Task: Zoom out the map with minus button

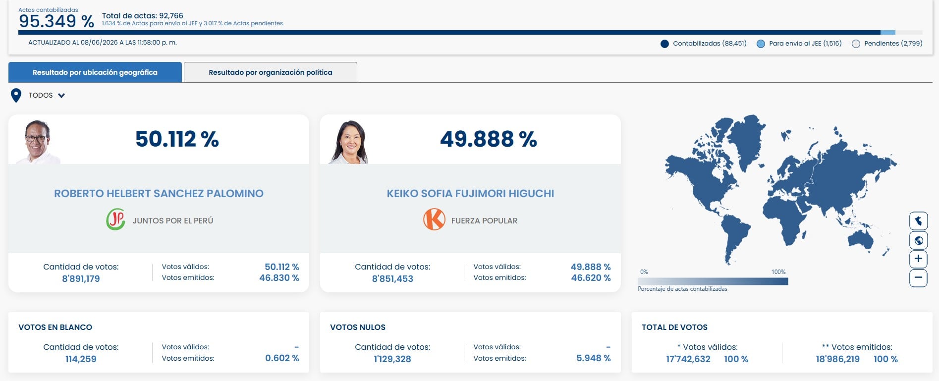Action: click(918, 278)
